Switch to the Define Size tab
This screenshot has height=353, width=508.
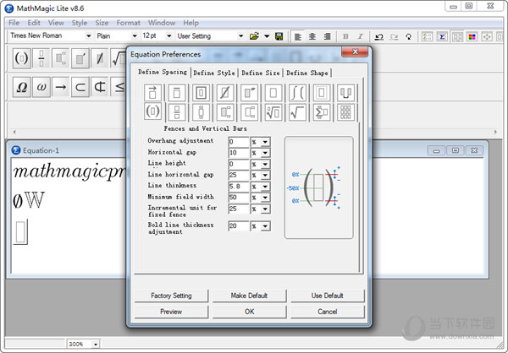coord(261,73)
